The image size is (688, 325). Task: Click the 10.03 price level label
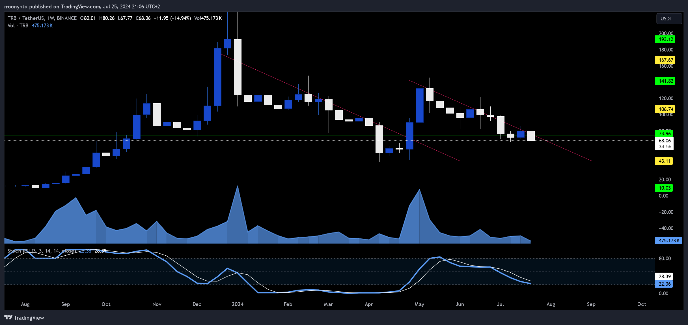664,188
